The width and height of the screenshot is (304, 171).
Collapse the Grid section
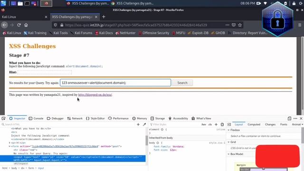click(x=228, y=142)
